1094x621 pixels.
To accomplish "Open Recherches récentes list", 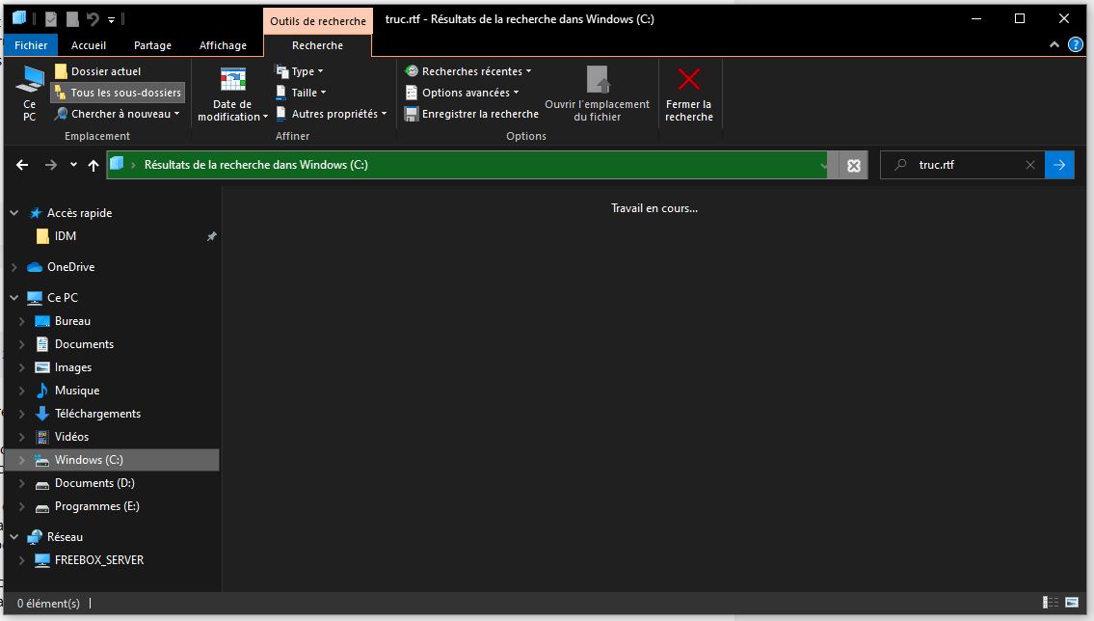I will point(468,71).
